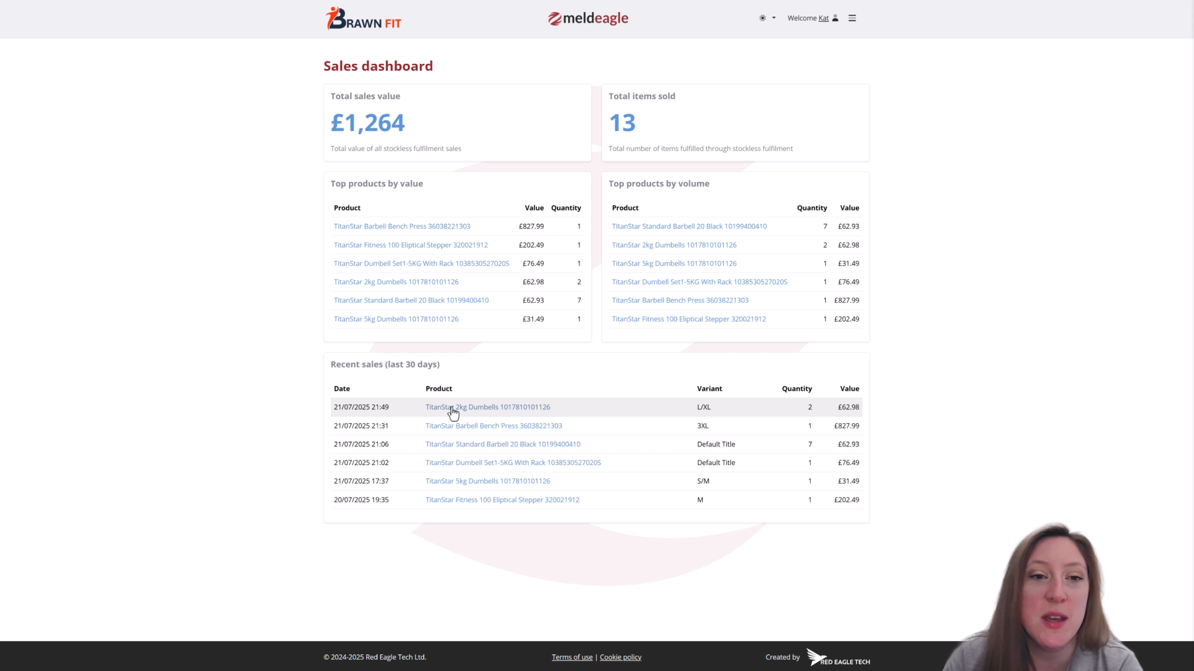The image size is (1194, 671).
Task: Click the Brawn Fit logo
Action: click(363, 18)
